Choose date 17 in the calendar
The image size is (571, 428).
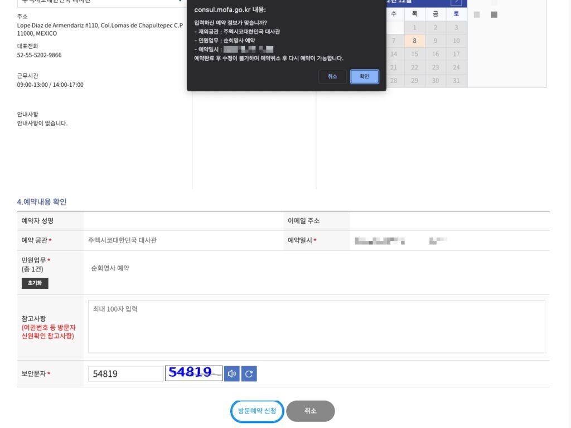[456, 54]
